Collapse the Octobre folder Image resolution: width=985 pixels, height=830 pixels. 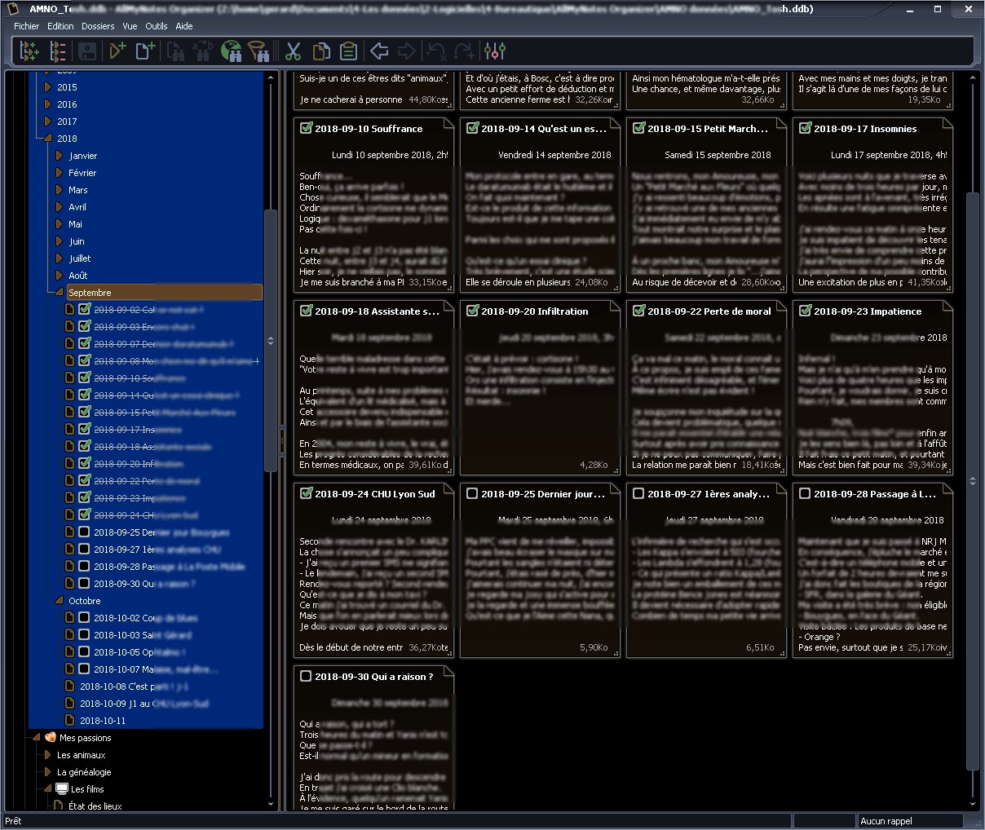[x=59, y=601]
